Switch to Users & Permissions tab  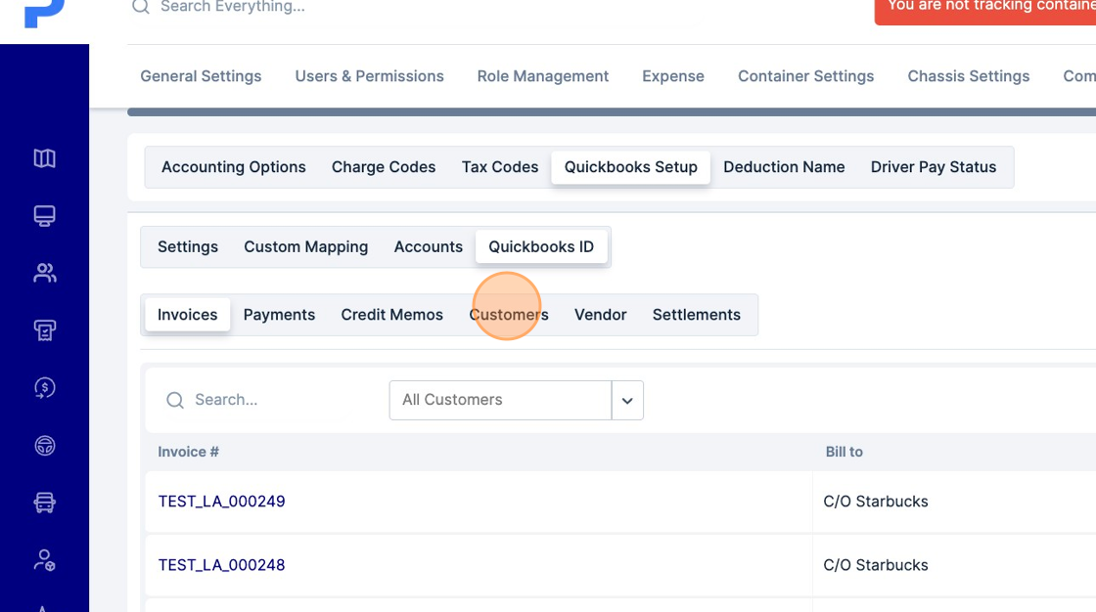tap(369, 76)
